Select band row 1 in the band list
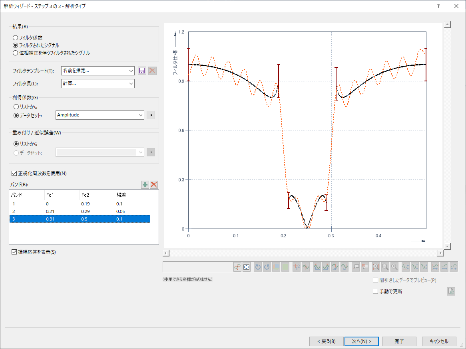The height and width of the screenshot is (349, 466). [x=80, y=204]
